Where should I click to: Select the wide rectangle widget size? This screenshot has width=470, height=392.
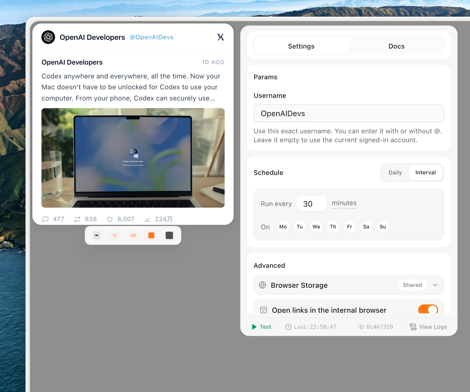[133, 235]
